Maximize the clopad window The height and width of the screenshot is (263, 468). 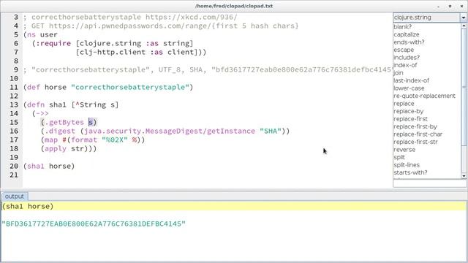450,6
